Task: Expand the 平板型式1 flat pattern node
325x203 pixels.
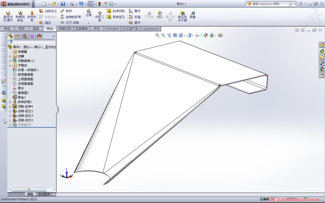Action: click(10, 125)
